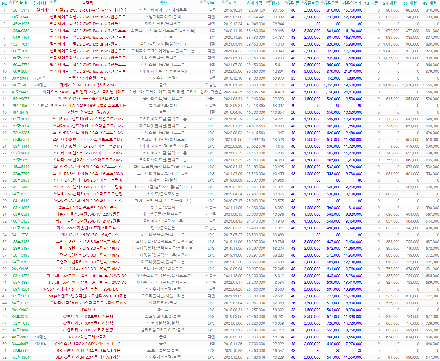Click registration date 2017.05.23
Screen dimensions: 440x361
pos(233,235)
